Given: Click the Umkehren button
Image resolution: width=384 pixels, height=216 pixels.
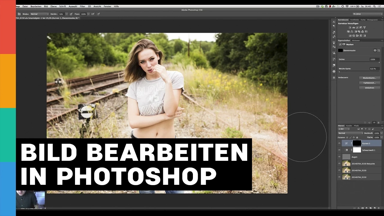Looking at the screenshot, I should coord(370,88).
